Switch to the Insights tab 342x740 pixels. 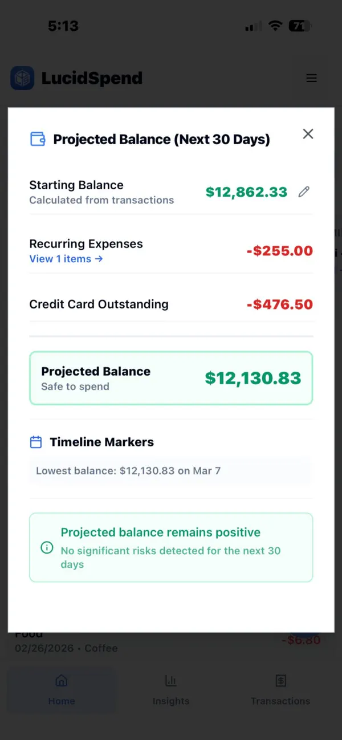170,690
